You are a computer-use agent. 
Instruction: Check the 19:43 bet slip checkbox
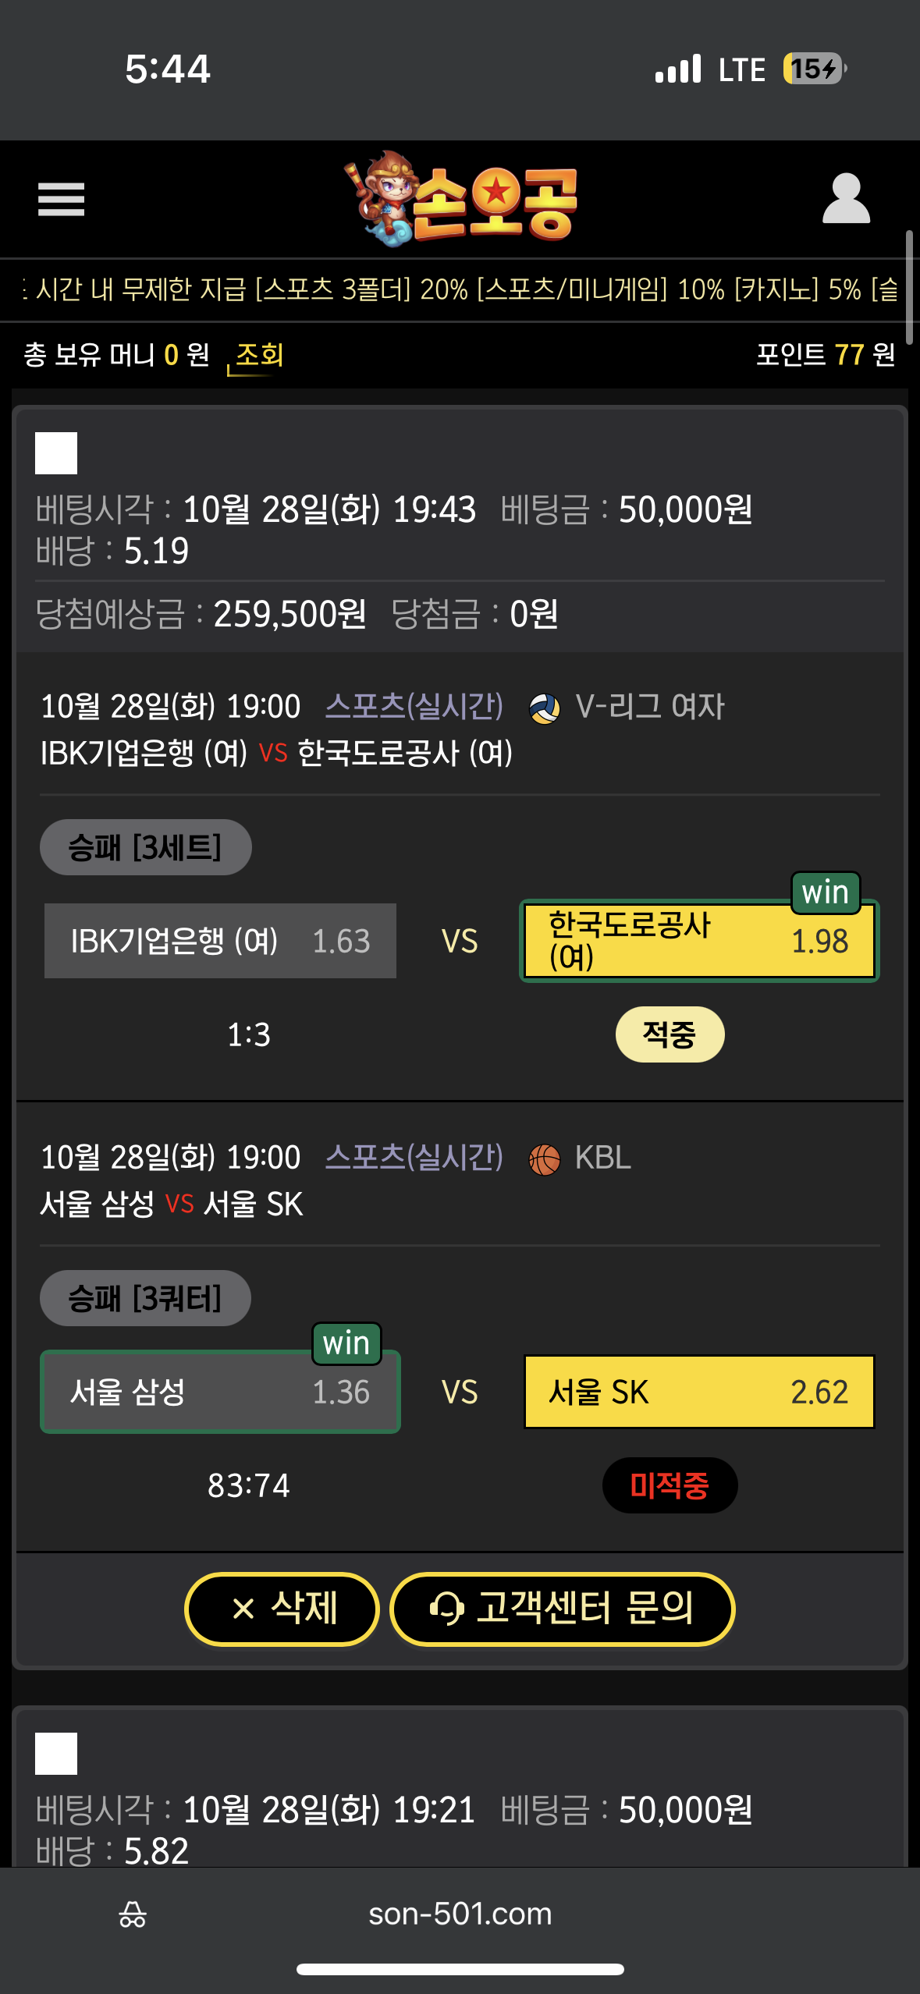56,453
